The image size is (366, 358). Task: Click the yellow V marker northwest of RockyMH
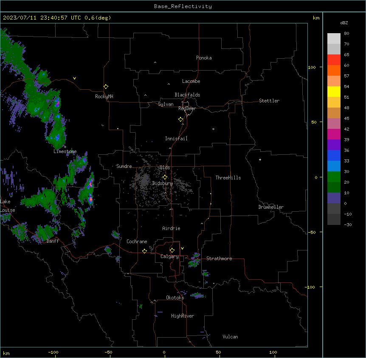click(74, 78)
